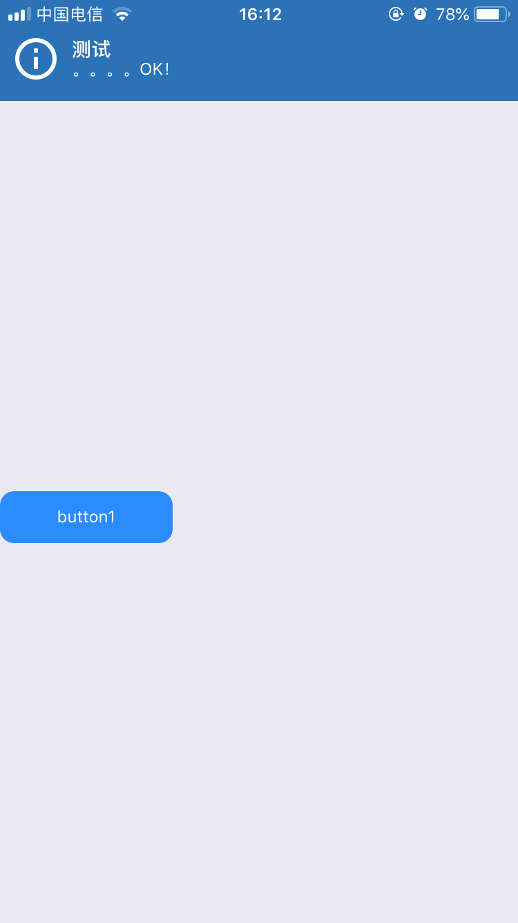Screen dimensions: 518x923
Task: Tap the alarm clock status icon
Action: (420, 14)
